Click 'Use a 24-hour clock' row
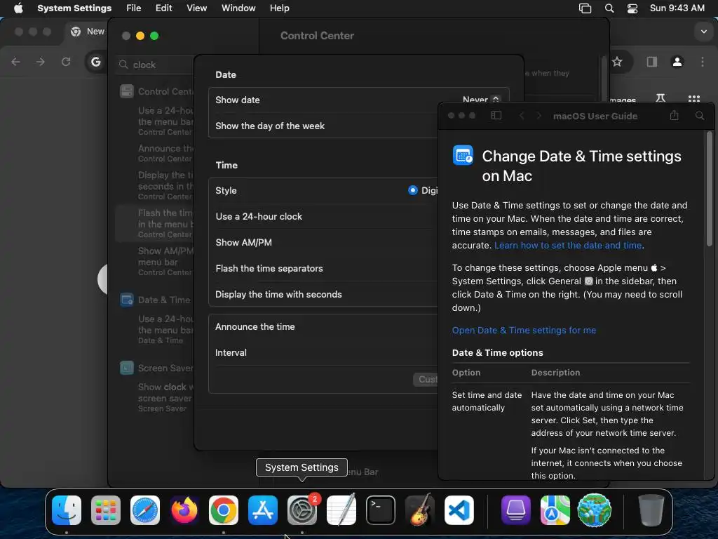This screenshot has width=718, height=539. (323, 216)
